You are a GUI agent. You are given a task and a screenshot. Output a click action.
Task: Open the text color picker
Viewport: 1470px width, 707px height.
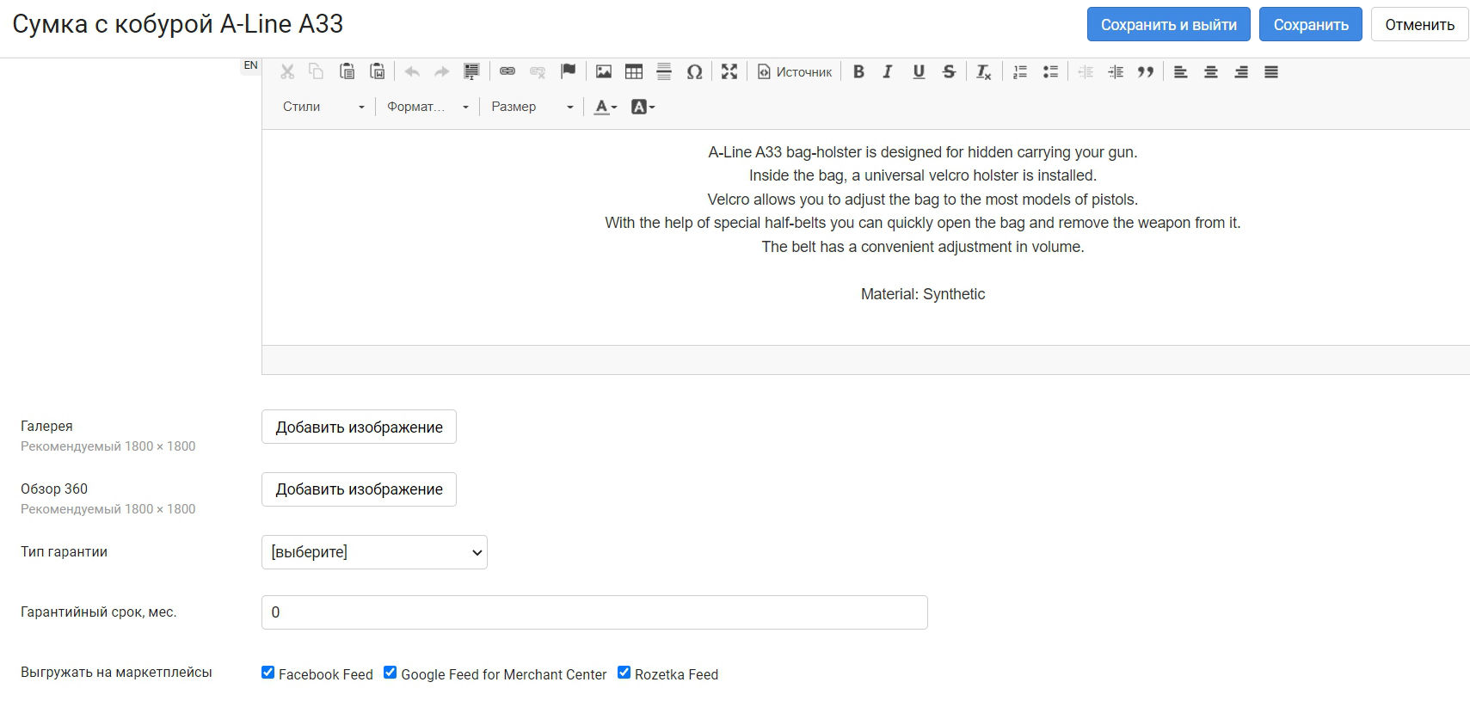tap(606, 107)
